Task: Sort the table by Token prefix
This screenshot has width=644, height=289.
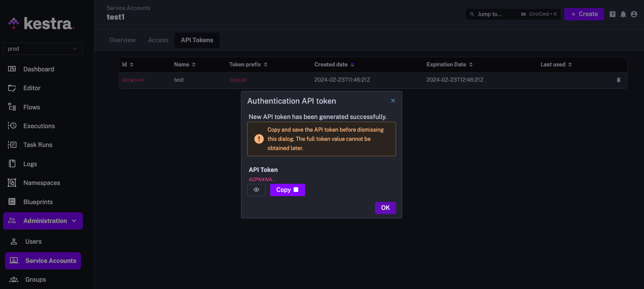Action: [248, 64]
